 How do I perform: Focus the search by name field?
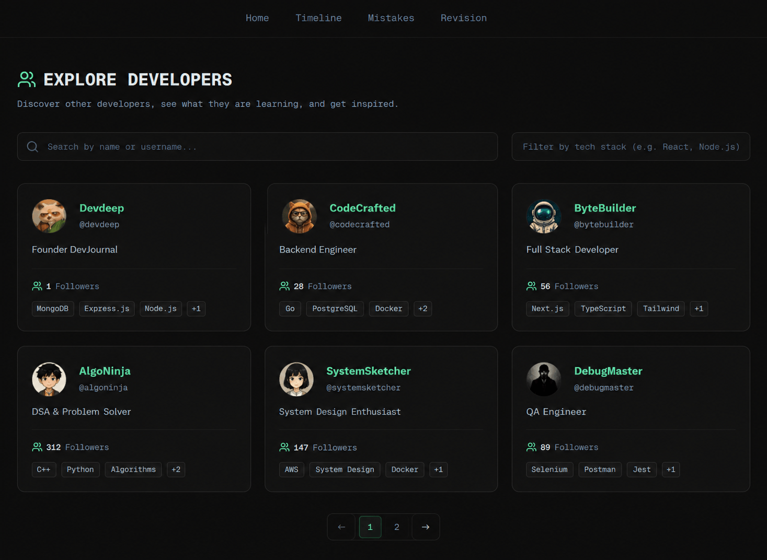click(x=257, y=147)
